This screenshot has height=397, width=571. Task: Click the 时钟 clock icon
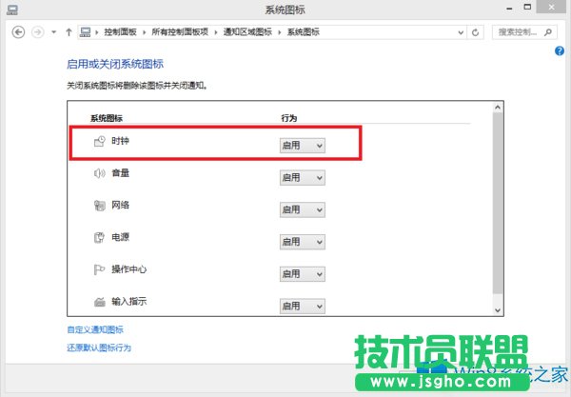[x=98, y=143]
